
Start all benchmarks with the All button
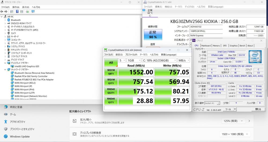point(111,62)
